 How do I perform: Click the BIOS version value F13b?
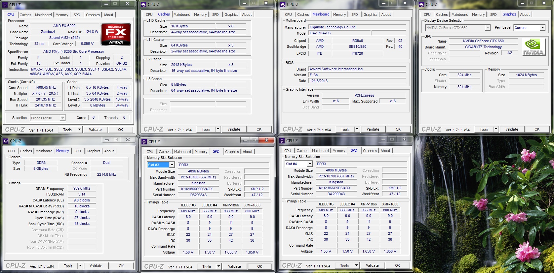pos(358,75)
